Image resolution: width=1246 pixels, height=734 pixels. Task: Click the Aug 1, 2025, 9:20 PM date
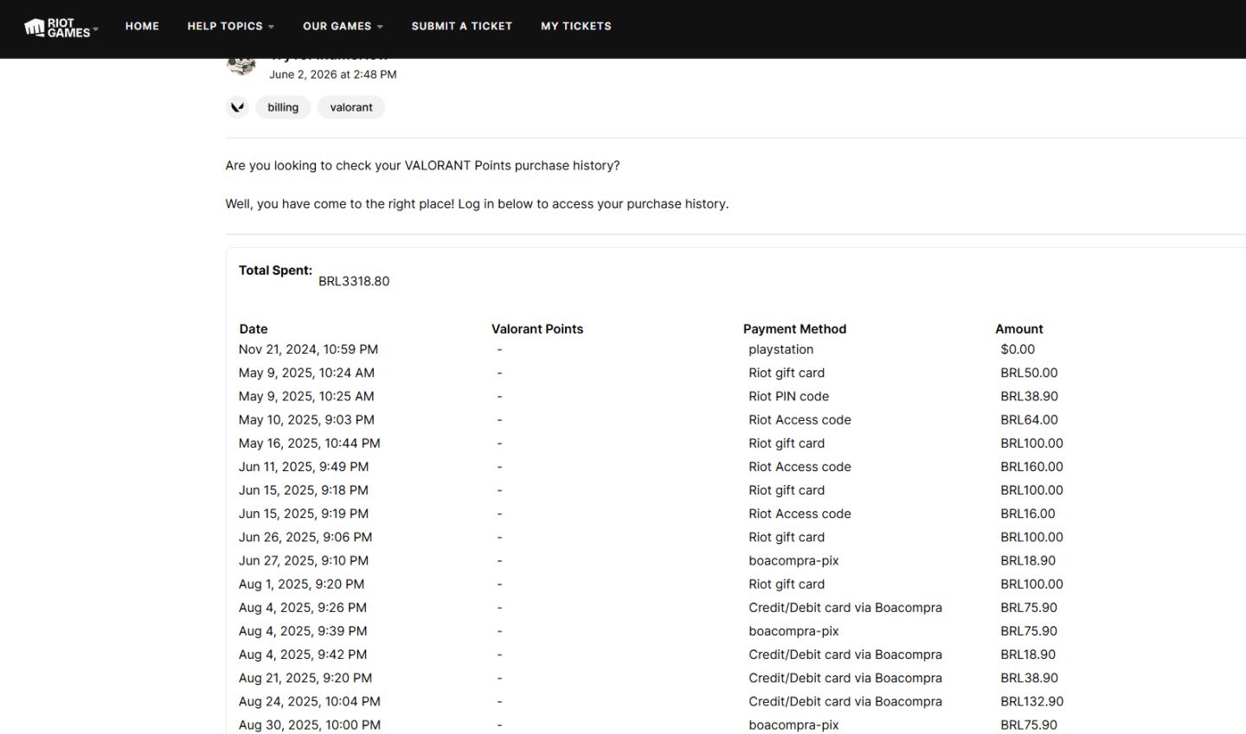302,584
